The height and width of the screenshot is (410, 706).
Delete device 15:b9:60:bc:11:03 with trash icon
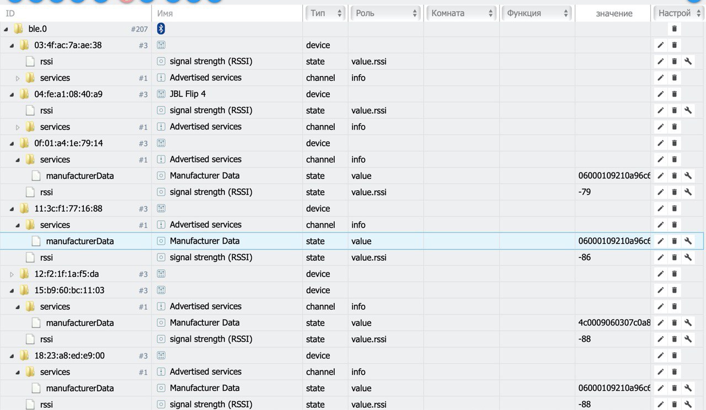tap(674, 290)
